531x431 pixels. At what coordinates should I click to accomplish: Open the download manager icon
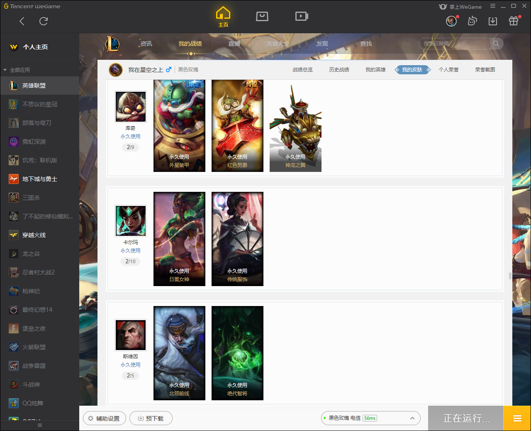coord(493,21)
